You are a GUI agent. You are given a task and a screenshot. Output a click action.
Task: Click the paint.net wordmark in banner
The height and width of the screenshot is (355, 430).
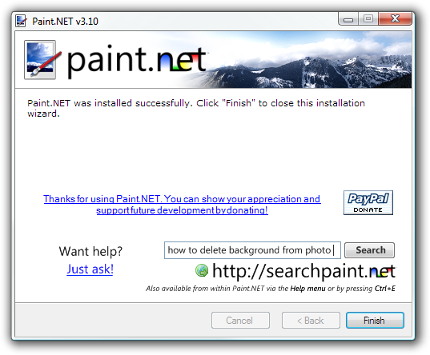pyautogui.click(x=137, y=60)
